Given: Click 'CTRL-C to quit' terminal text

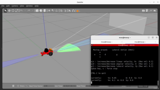Looking at the screenshot, I should pos(98,73).
